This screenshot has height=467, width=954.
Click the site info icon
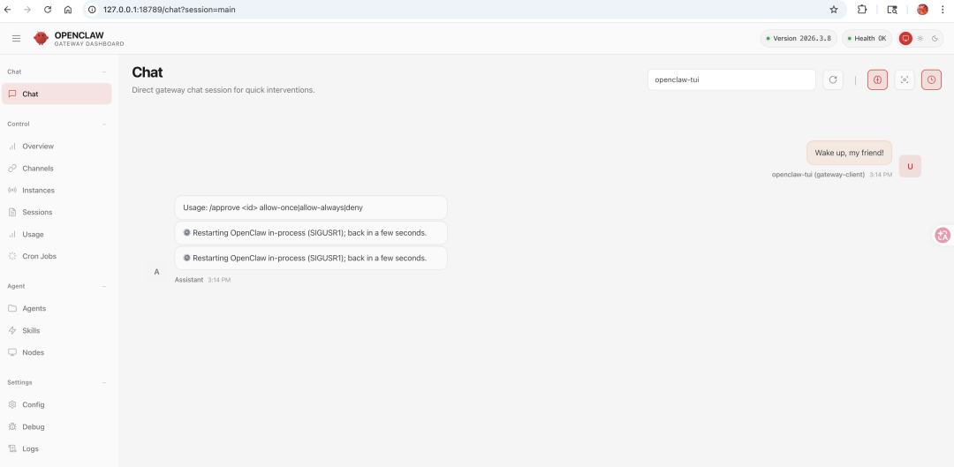(93, 10)
